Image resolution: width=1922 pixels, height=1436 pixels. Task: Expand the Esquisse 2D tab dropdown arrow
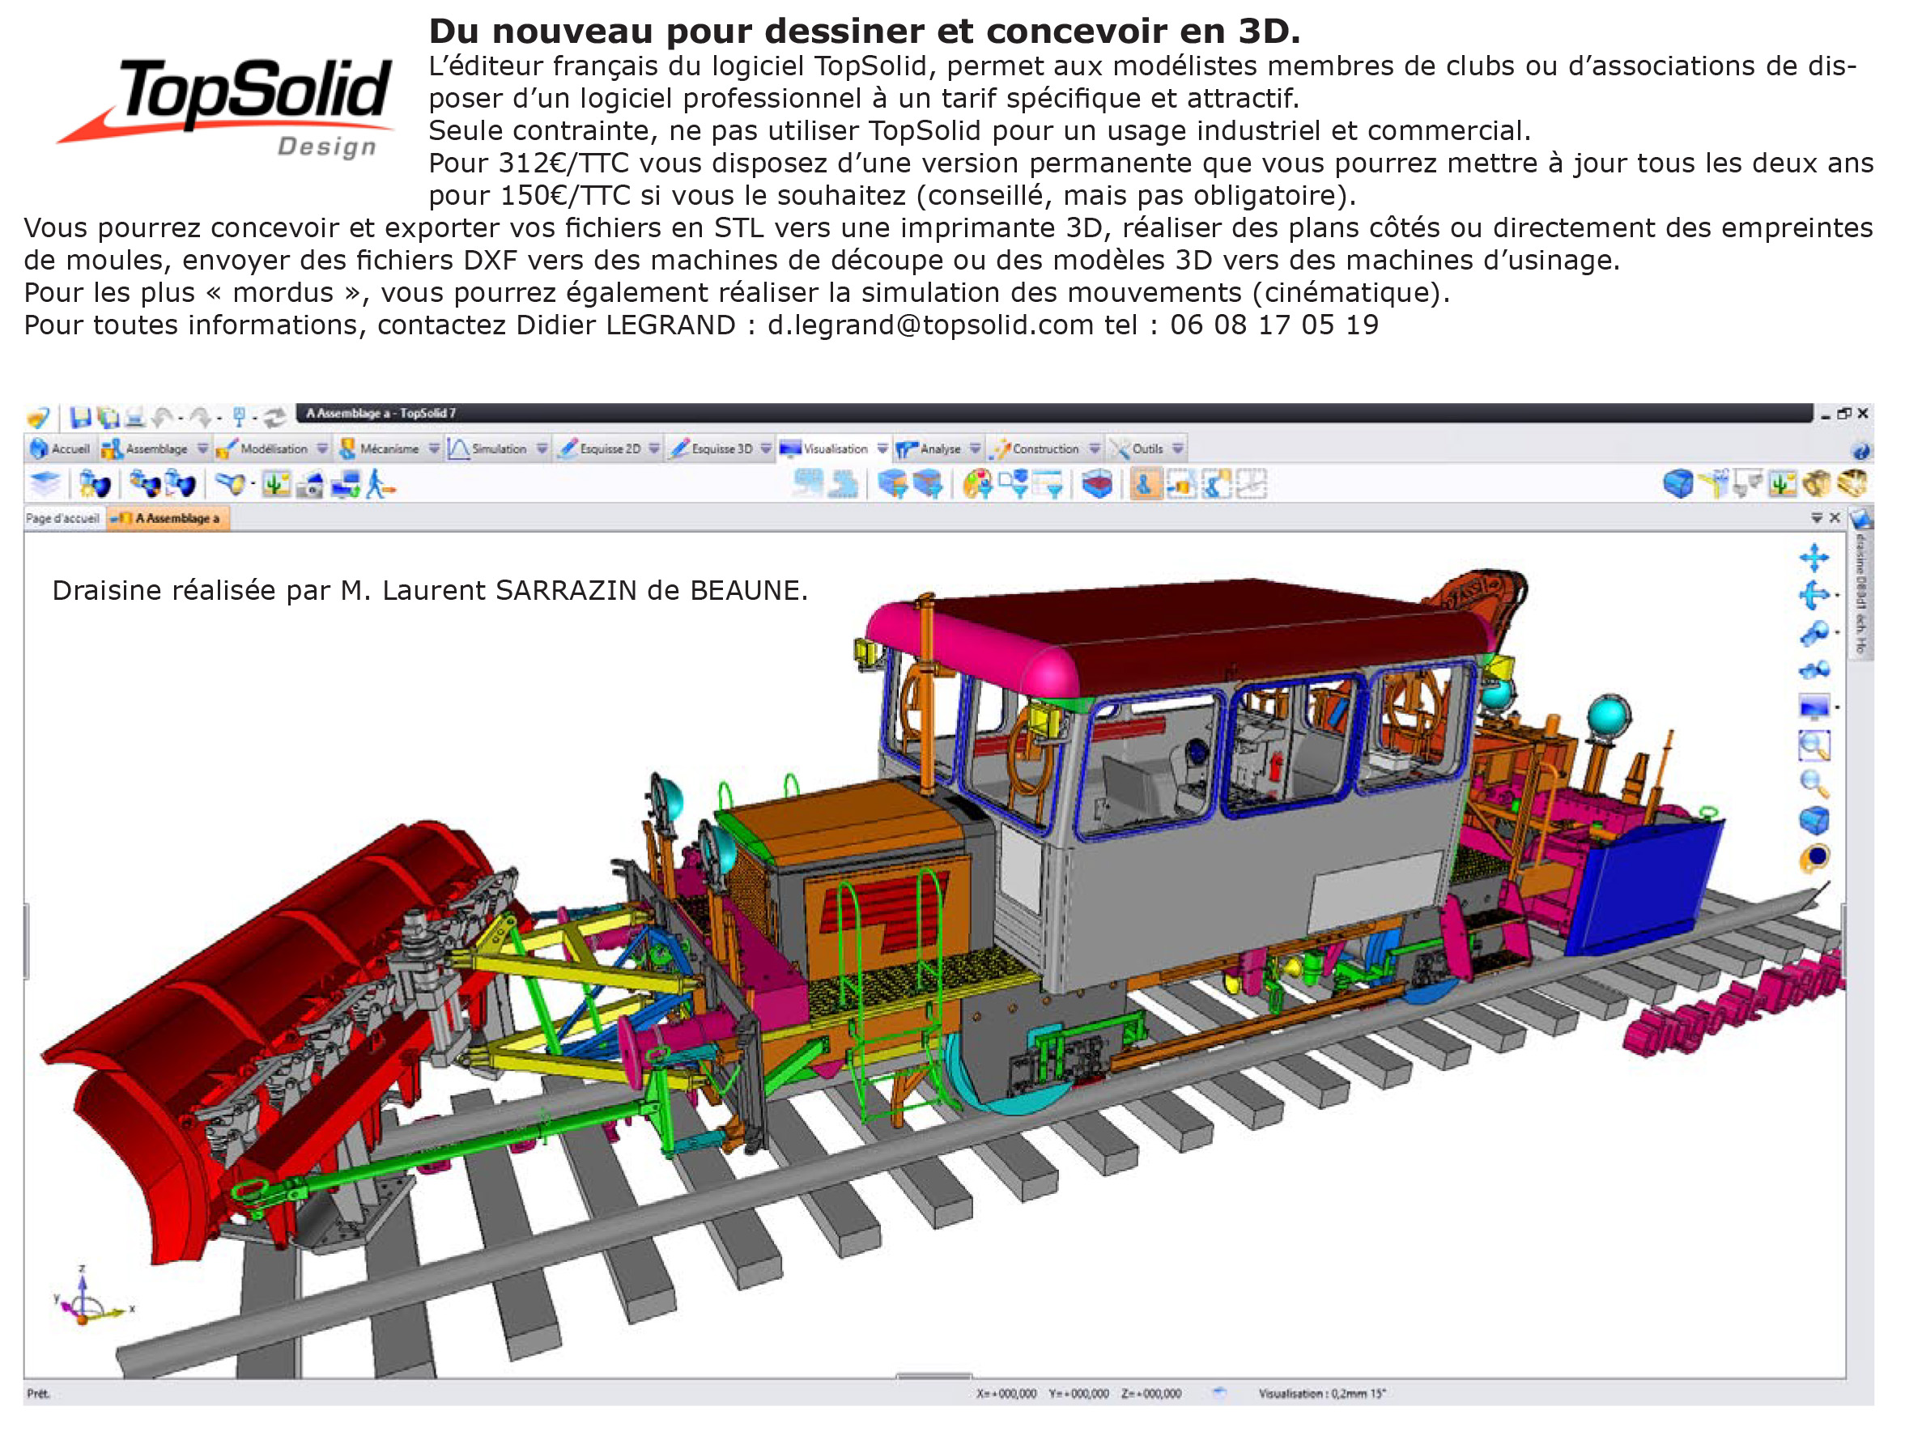point(653,448)
